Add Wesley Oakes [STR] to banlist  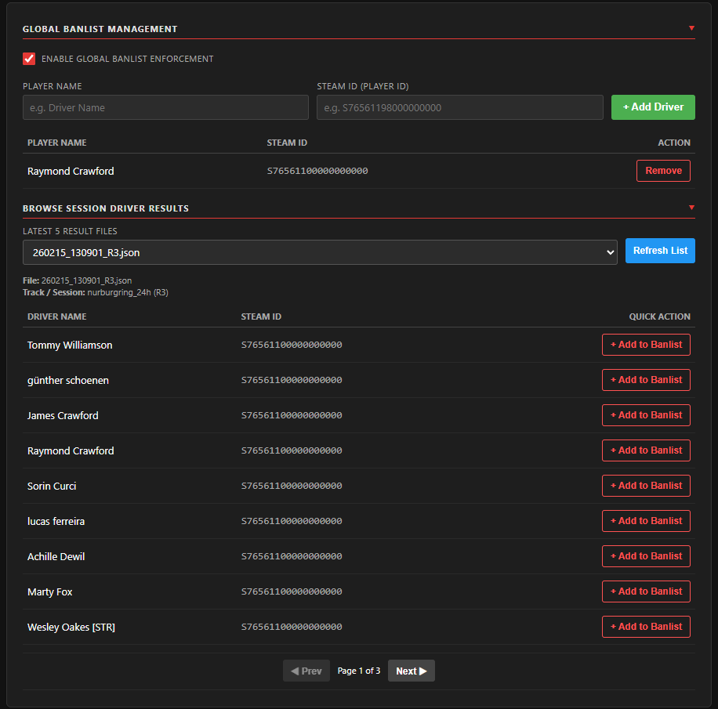pyautogui.click(x=646, y=627)
